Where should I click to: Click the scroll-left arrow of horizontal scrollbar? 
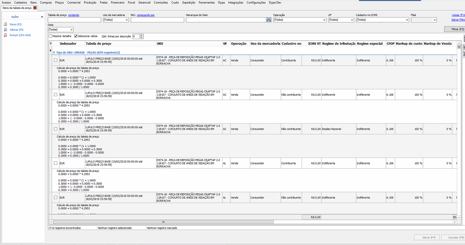[51, 222]
